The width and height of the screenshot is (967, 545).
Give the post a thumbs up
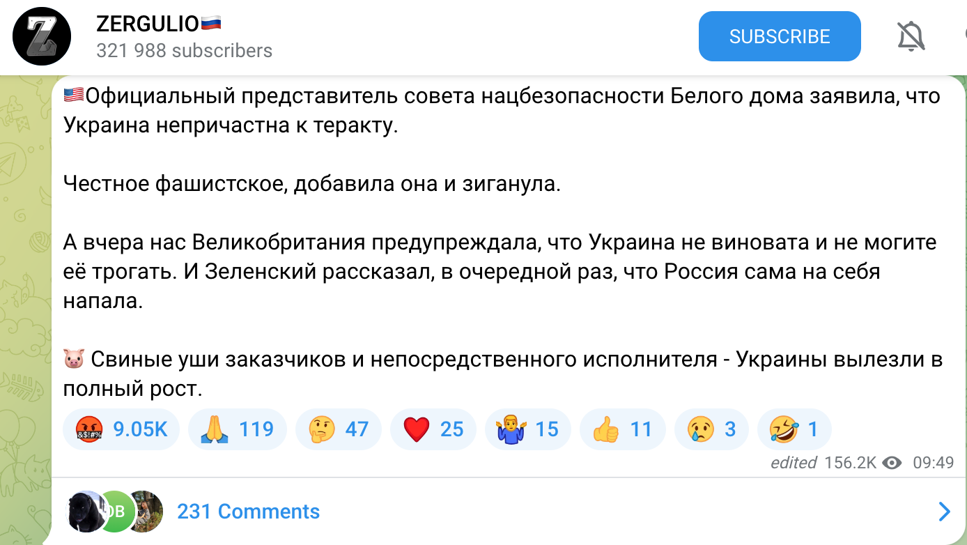pos(622,429)
